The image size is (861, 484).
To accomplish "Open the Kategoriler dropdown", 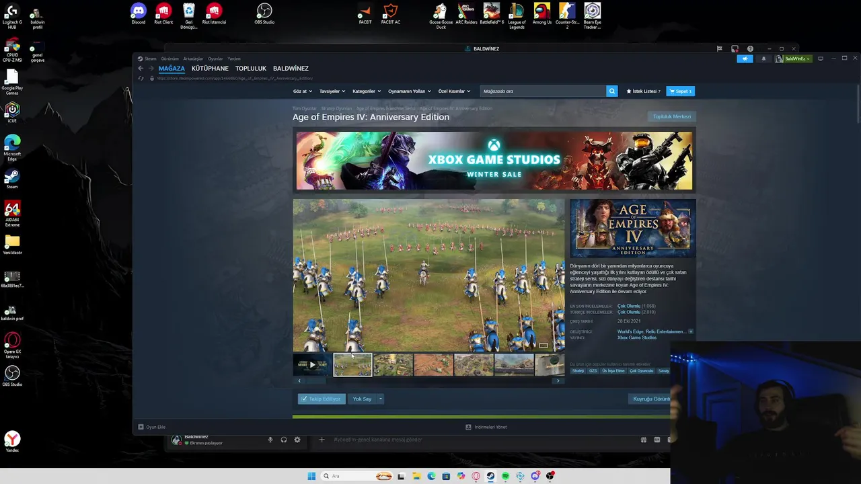I will (x=367, y=91).
